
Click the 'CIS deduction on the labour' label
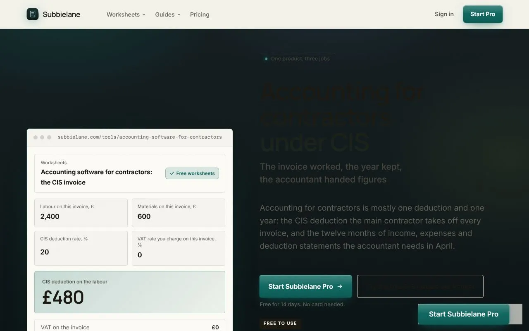[x=75, y=282]
